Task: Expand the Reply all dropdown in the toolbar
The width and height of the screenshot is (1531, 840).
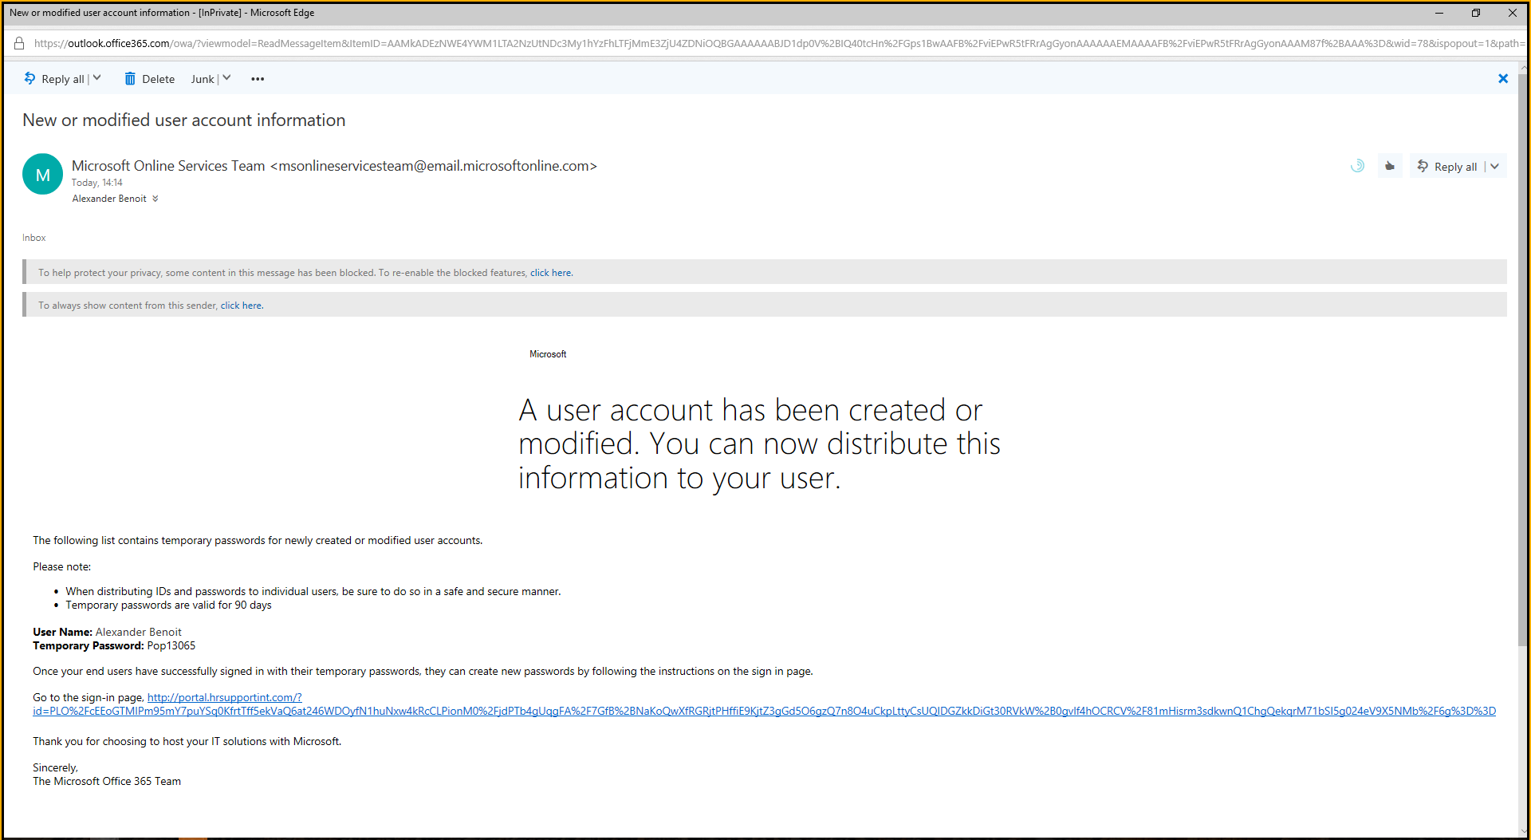Action: pos(96,78)
